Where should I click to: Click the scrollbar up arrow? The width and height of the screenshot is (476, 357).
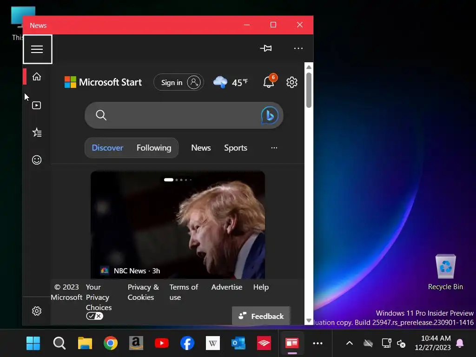coord(309,67)
